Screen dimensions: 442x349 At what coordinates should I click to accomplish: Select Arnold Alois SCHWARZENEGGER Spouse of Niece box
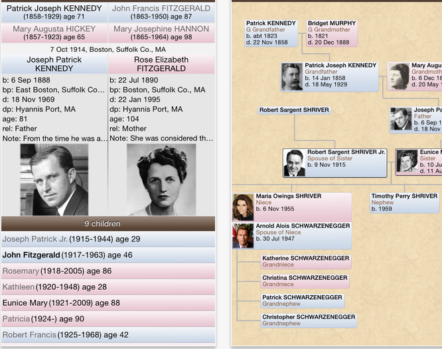[x=292, y=236]
